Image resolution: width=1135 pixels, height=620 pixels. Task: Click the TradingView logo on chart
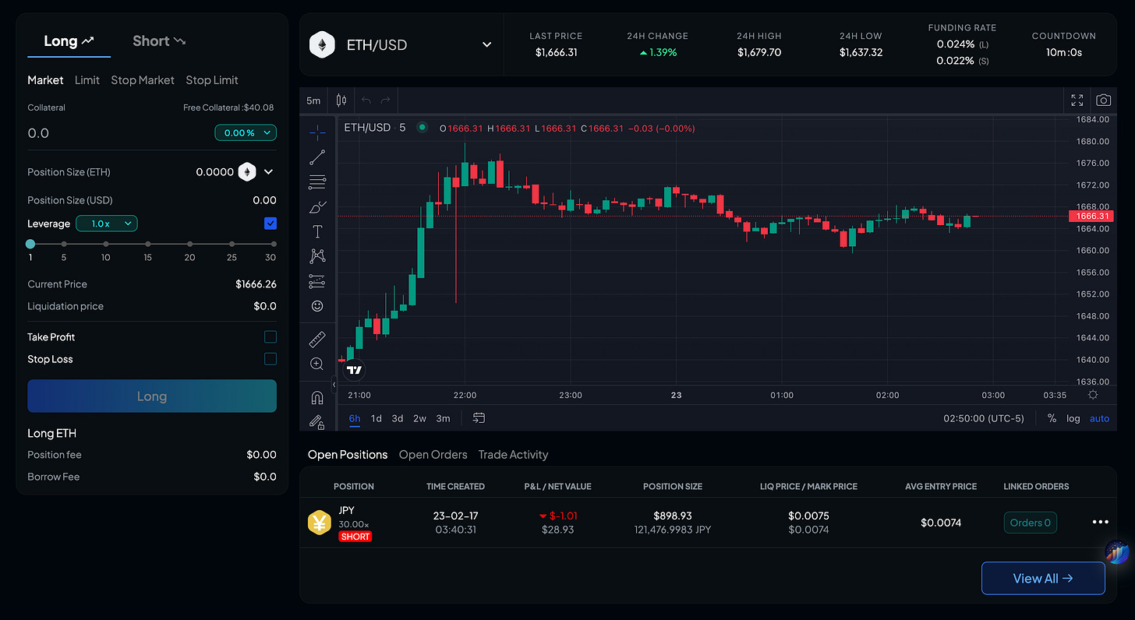[355, 370]
